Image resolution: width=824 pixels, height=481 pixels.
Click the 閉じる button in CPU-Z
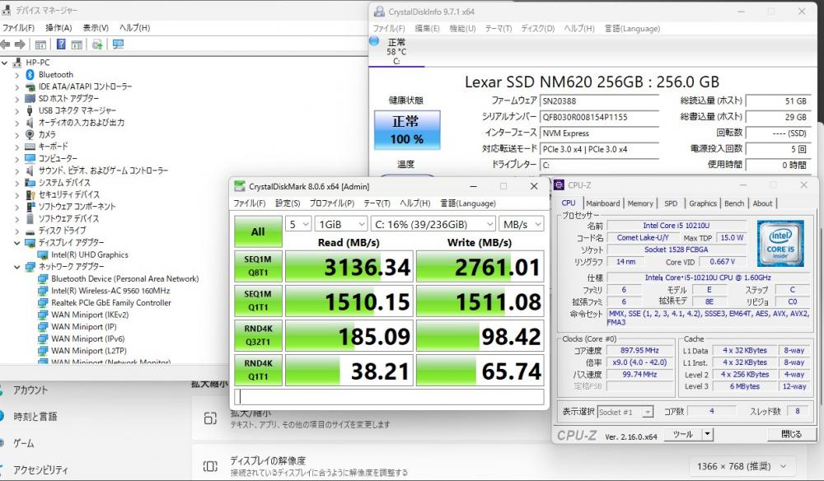pos(791,434)
